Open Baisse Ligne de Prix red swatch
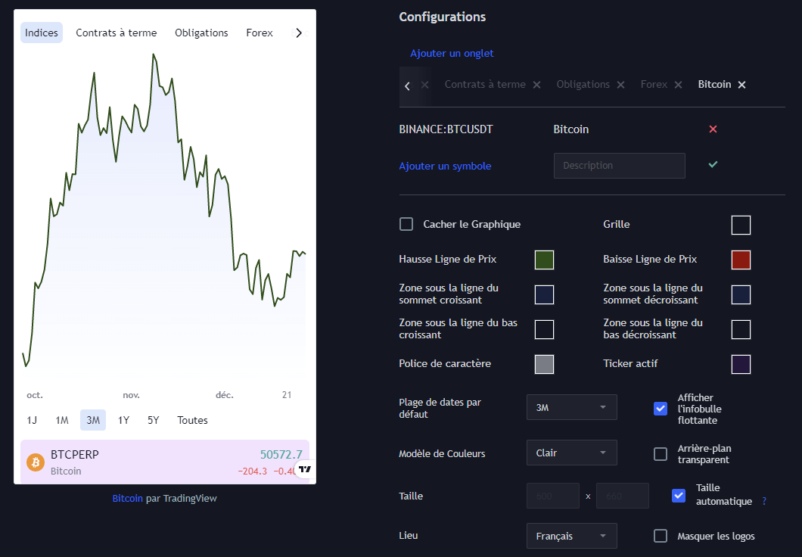 tap(741, 260)
